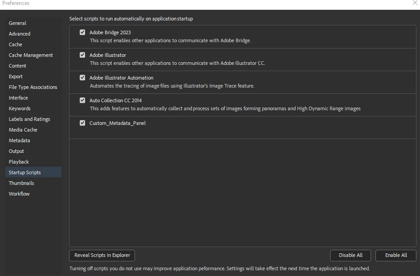420x276 pixels.
Task: Click the Custom_Metadata_Panel script name
Action: pos(118,123)
